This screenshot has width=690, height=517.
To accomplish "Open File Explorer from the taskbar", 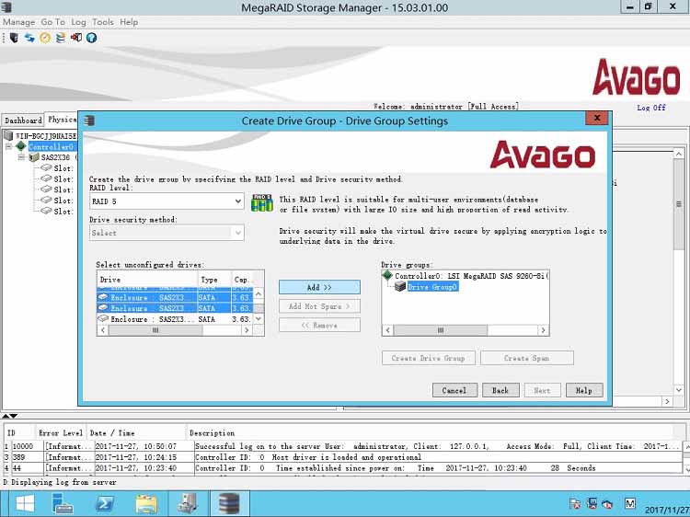I will coord(146,504).
